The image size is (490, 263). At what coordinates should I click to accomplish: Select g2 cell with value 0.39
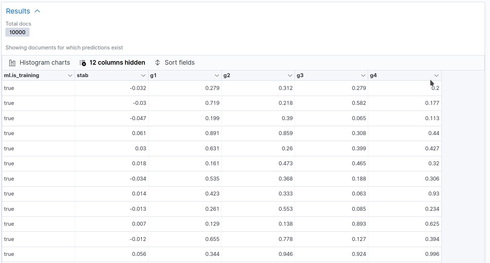click(x=258, y=118)
